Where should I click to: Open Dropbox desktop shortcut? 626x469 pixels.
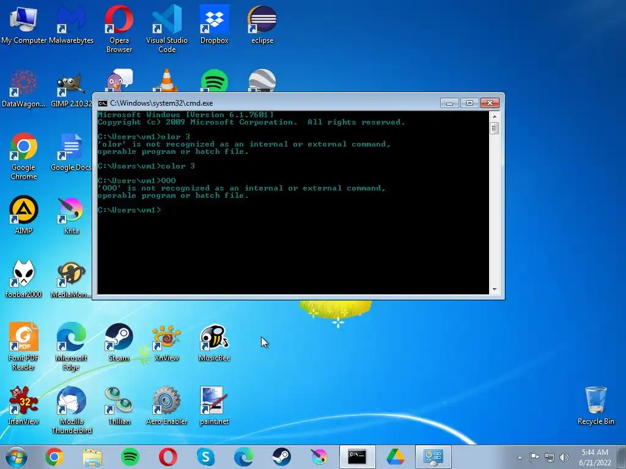pos(215,24)
